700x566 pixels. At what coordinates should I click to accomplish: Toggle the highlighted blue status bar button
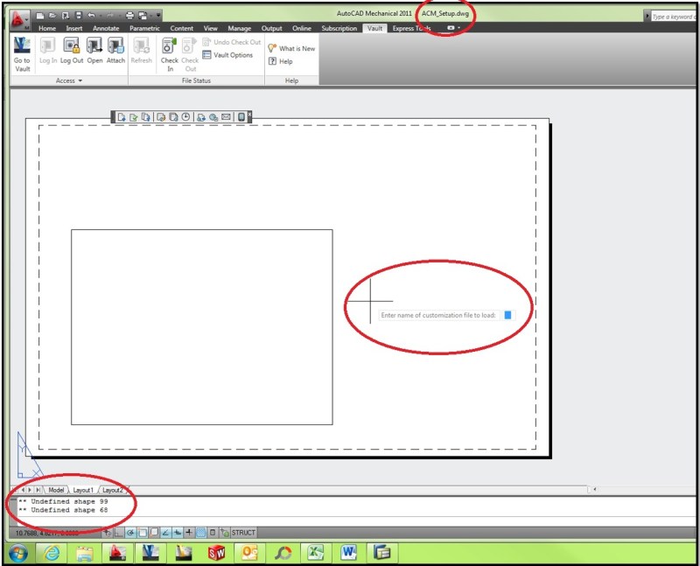pos(201,533)
